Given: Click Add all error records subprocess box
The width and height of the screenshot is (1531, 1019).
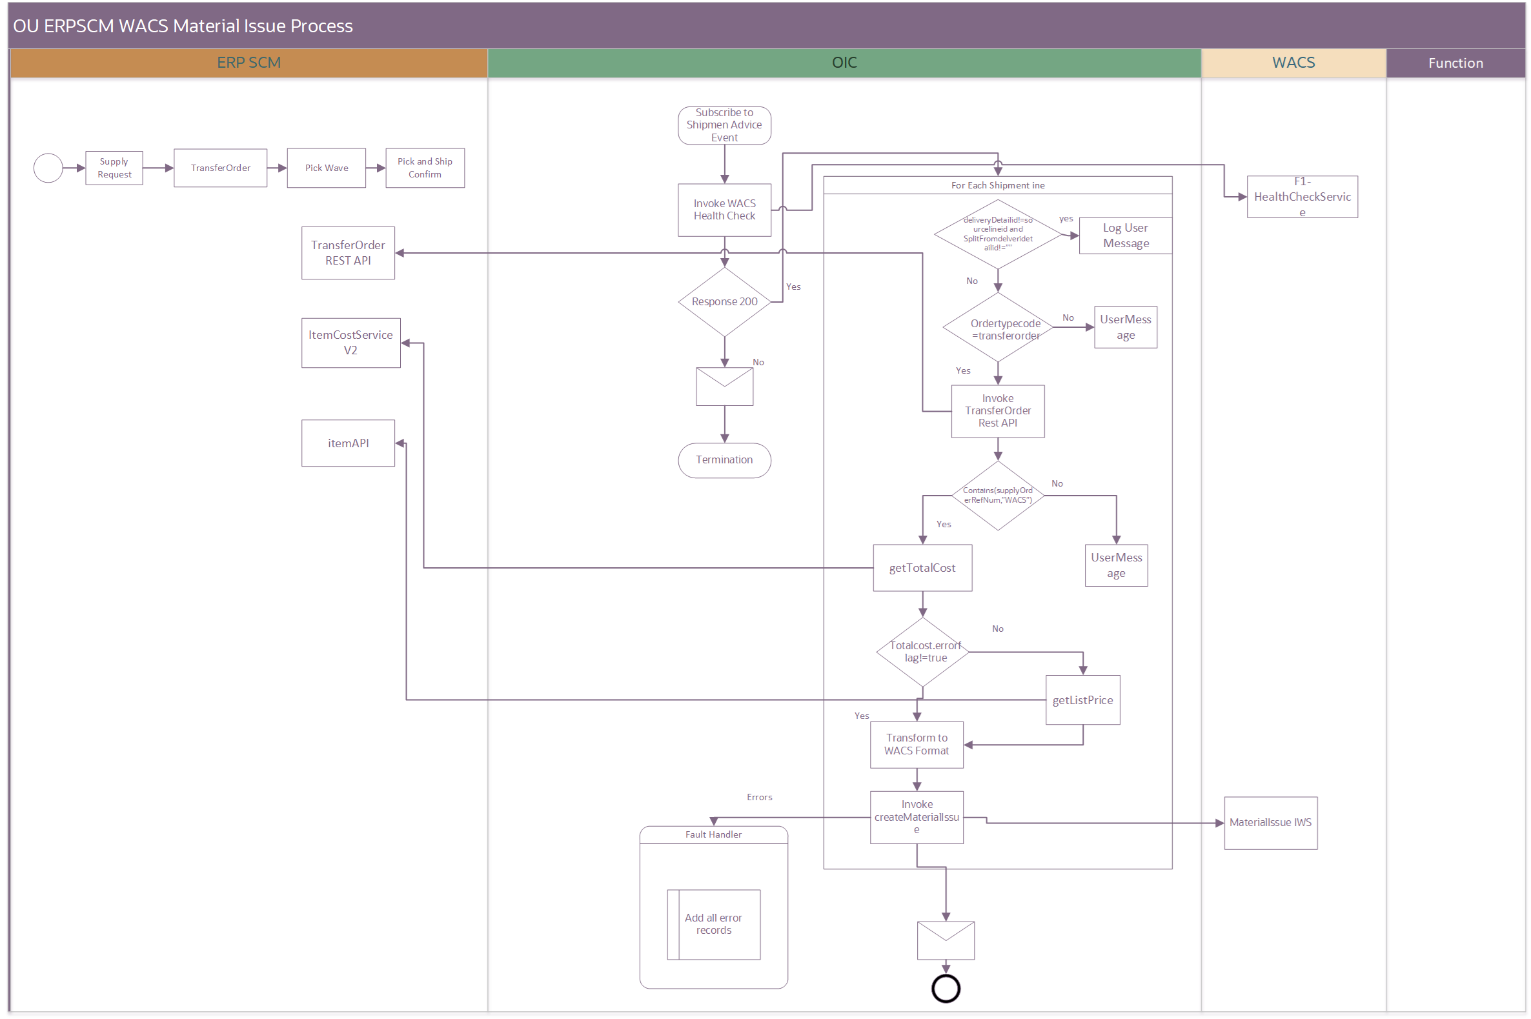Looking at the screenshot, I should coord(713,925).
